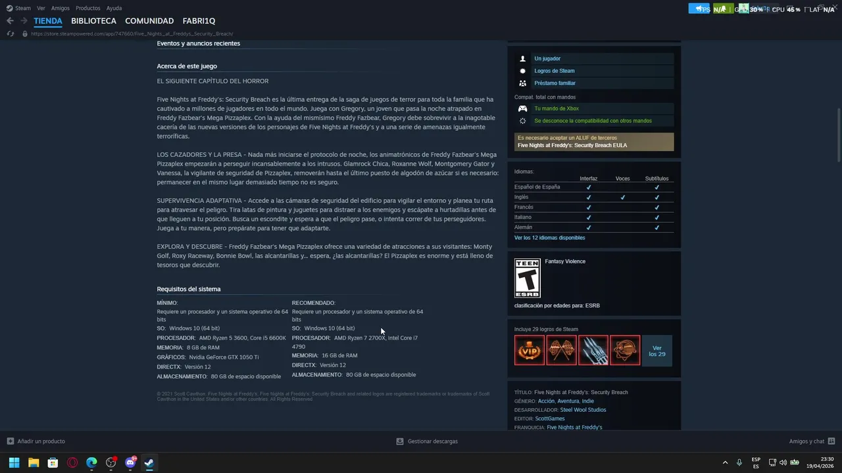842x473 pixels.
Task: Open Amigos y chat
Action: 806,441
